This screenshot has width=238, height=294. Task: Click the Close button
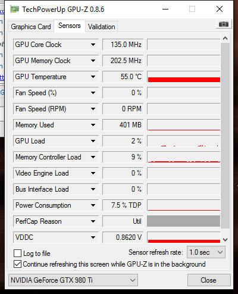tap(209, 280)
